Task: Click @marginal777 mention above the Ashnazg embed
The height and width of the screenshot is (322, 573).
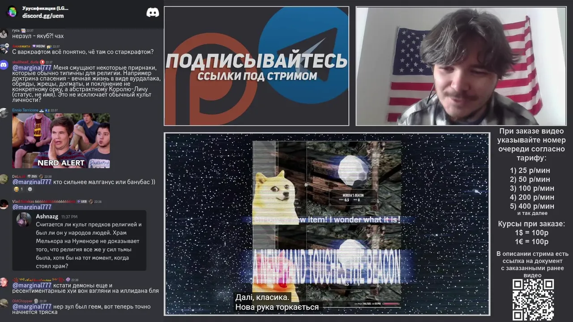Action: tap(32, 207)
